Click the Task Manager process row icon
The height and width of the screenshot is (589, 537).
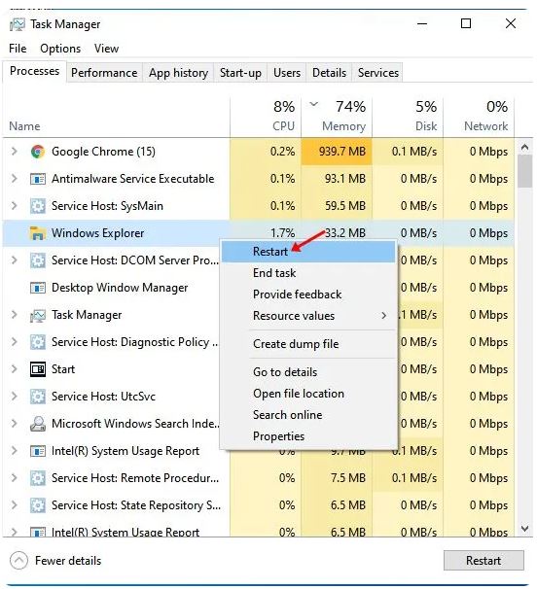[38, 315]
